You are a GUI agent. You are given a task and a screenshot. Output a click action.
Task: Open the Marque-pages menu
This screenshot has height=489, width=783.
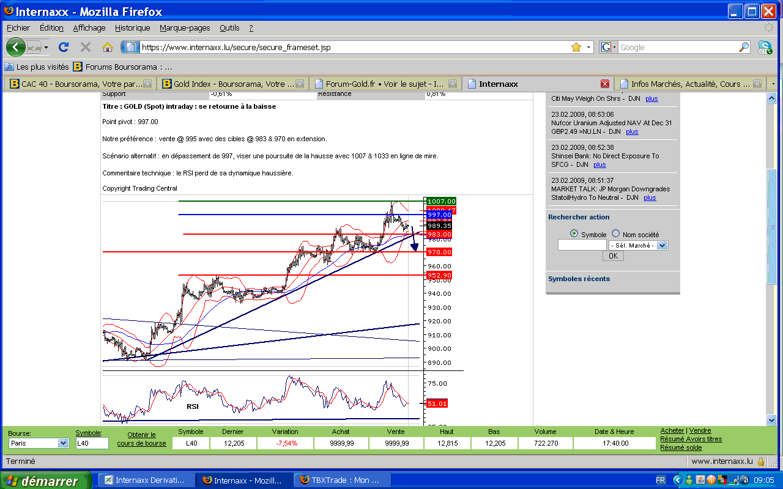click(x=185, y=28)
